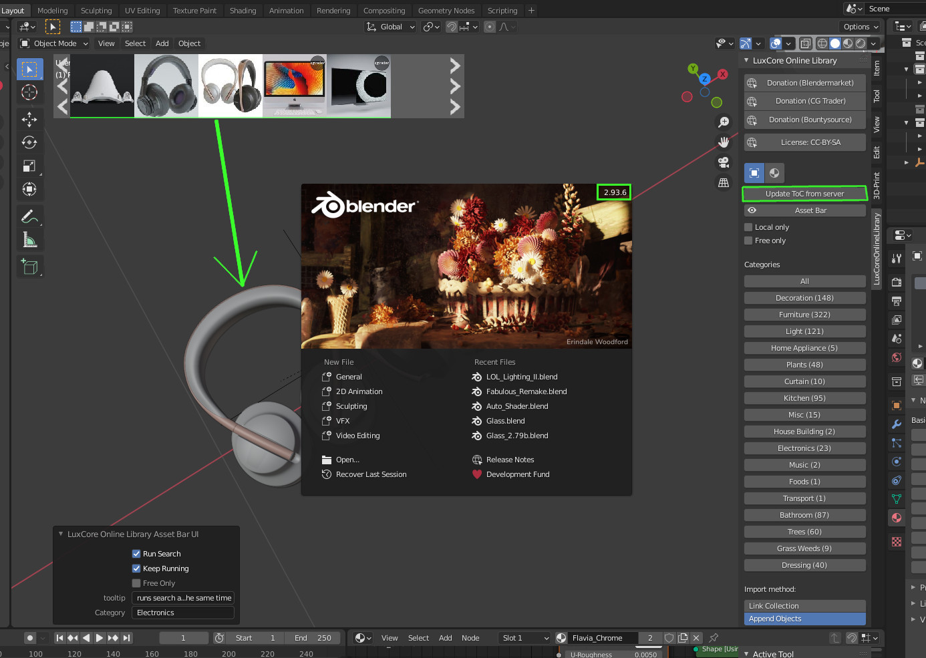Click the Add Cube tool
This screenshot has height=658, width=926.
click(29, 267)
